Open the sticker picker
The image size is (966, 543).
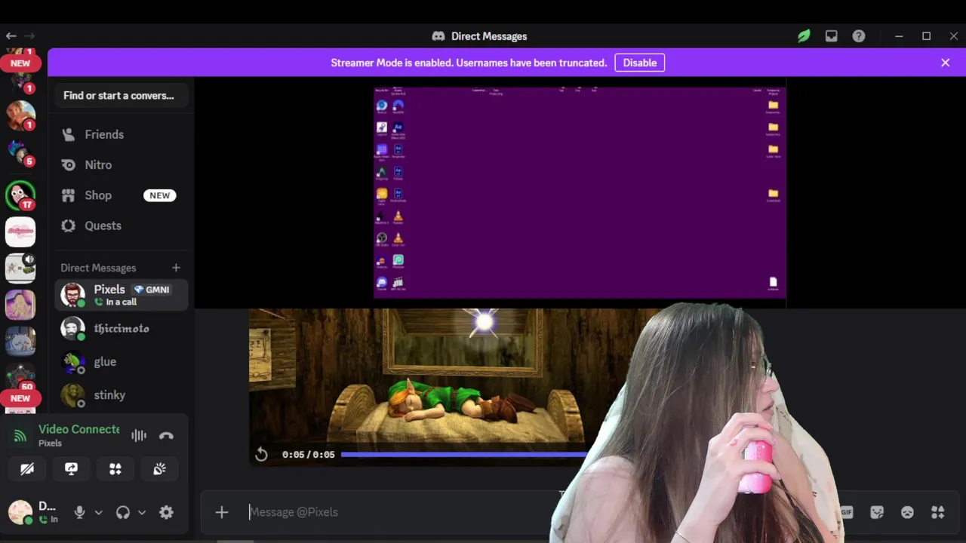(877, 512)
